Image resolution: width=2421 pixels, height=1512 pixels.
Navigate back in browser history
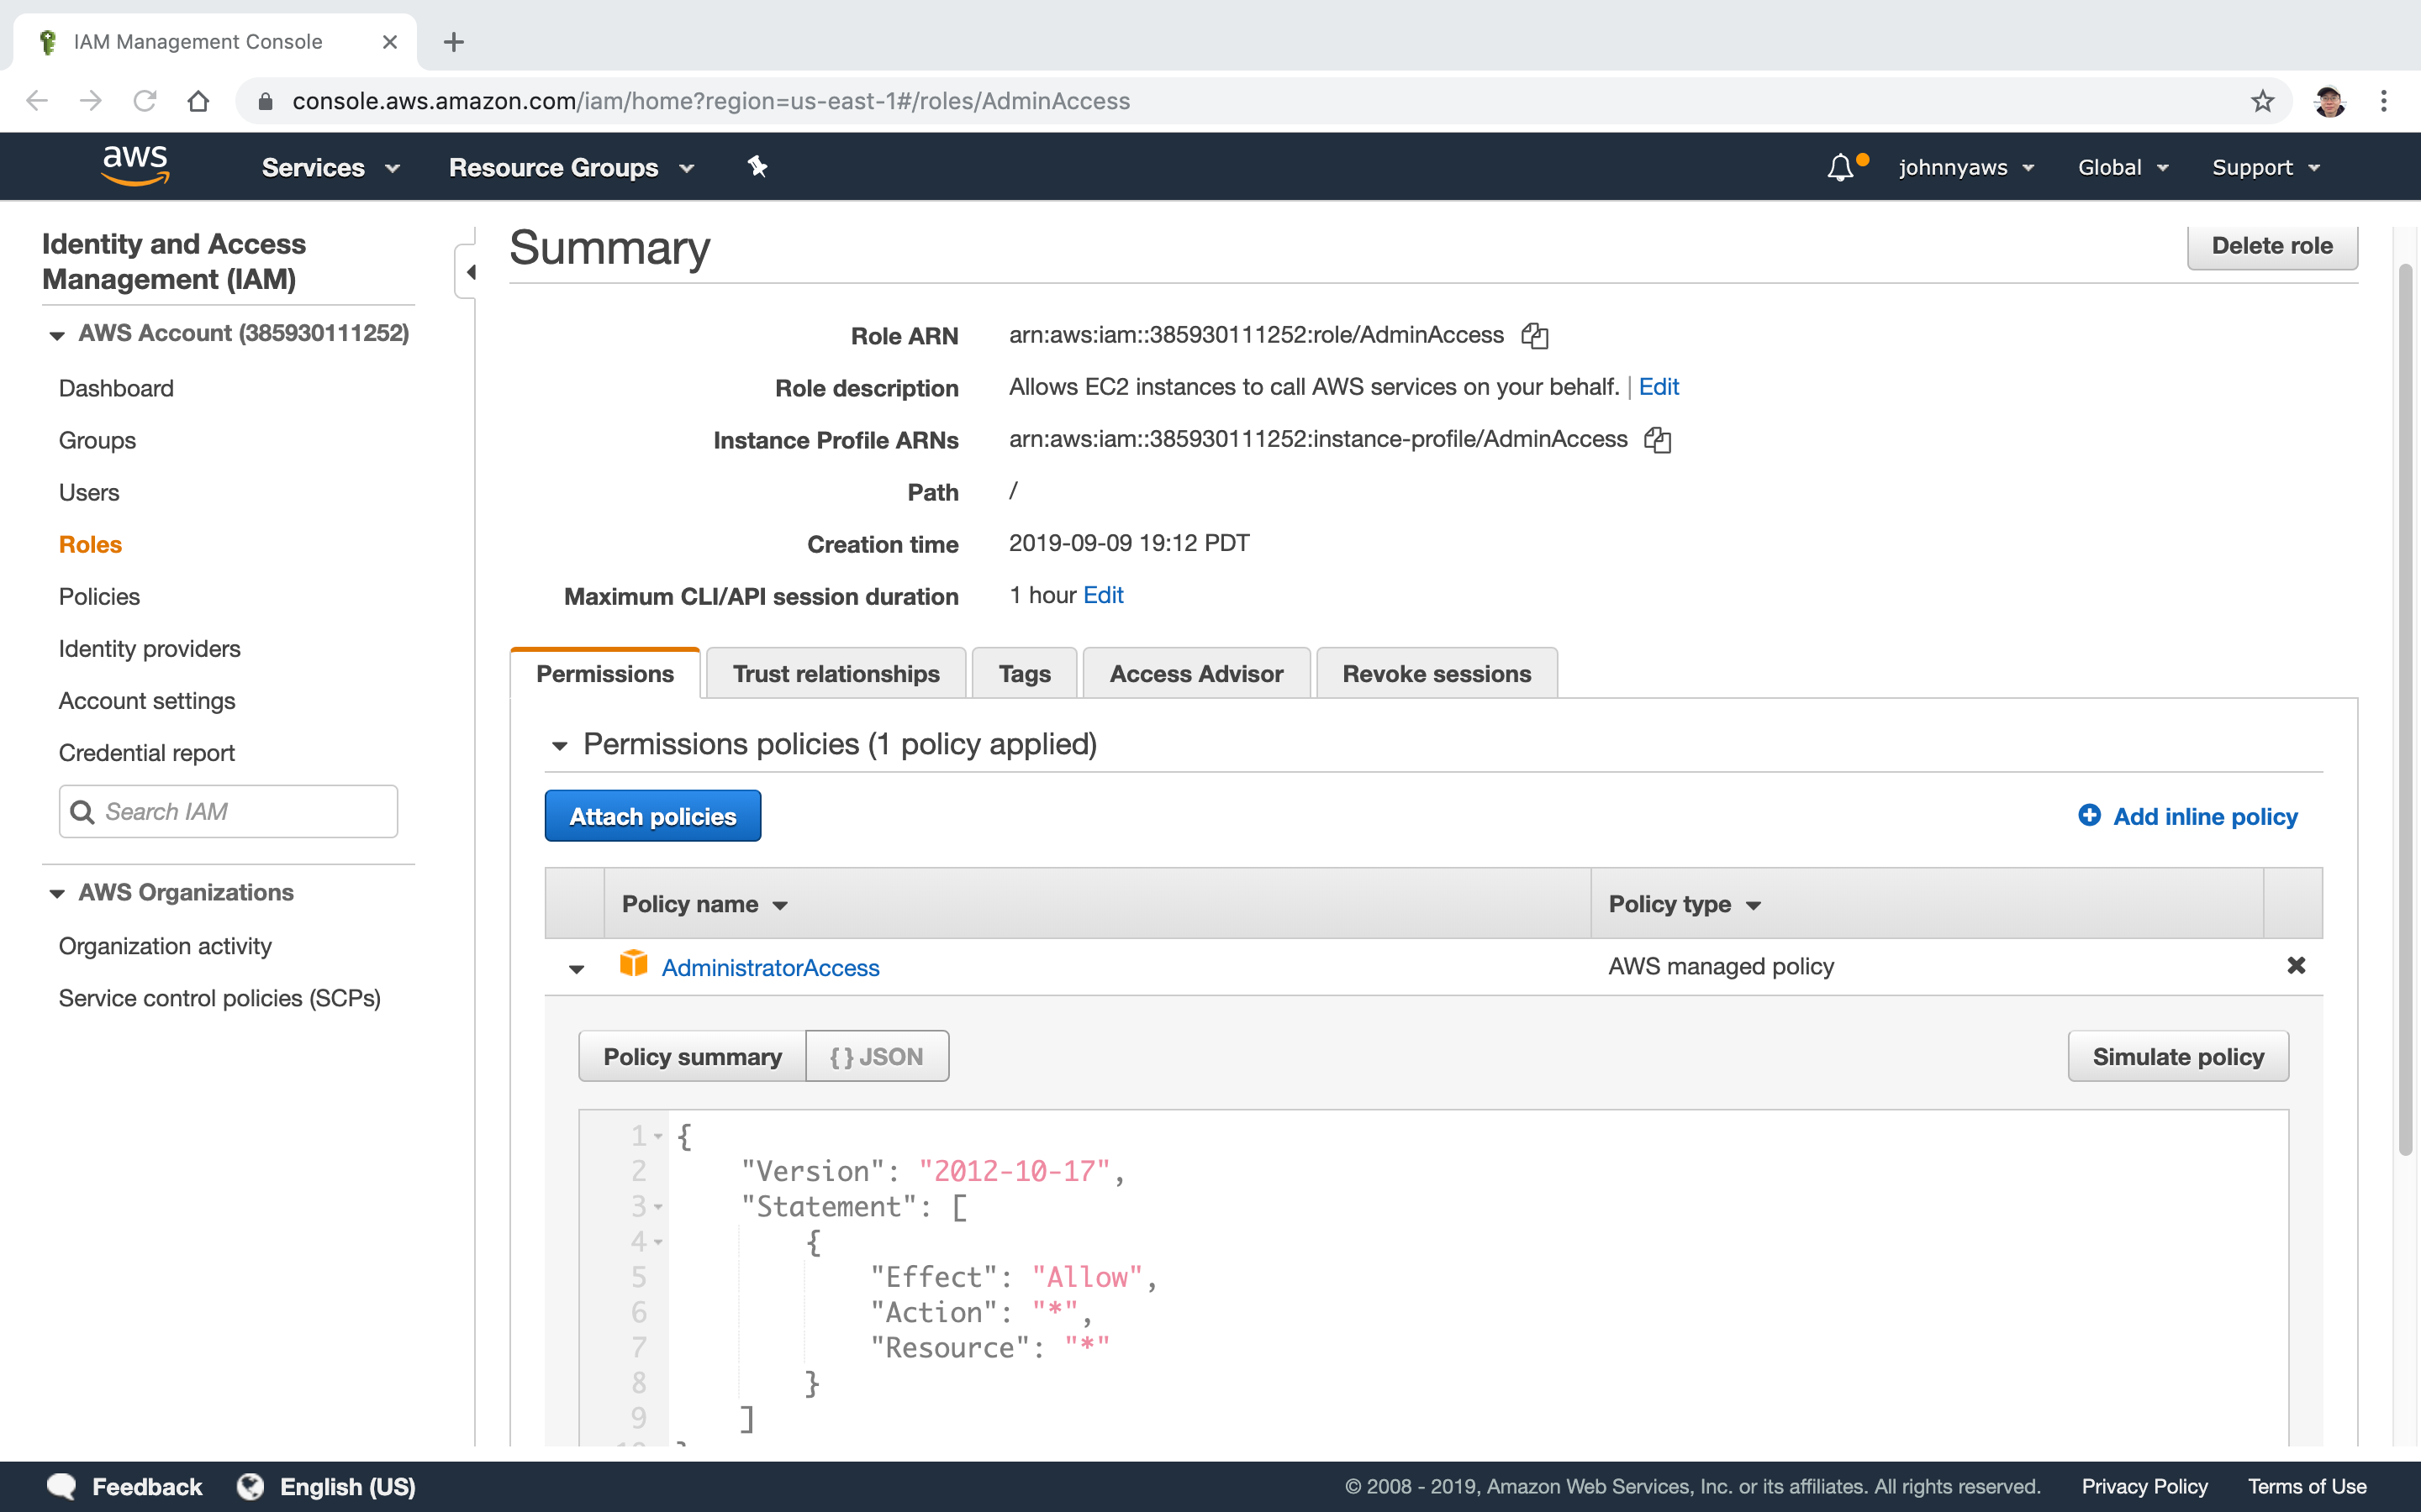pyautogui.click(x=37, y=101)
